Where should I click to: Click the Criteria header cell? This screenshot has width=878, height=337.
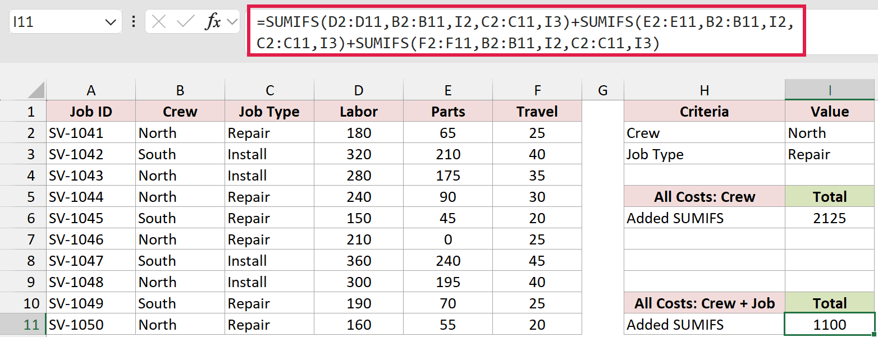(705, 112)
